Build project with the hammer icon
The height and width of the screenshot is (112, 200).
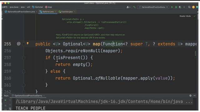point(134,7)
